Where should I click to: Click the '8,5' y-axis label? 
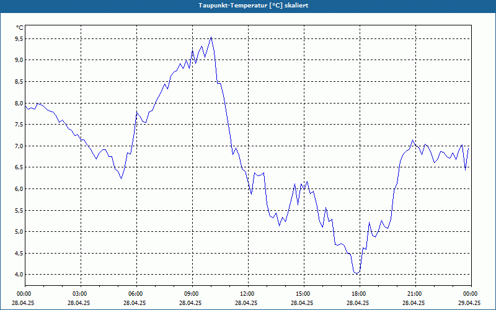pyautogui.click(x=19, y=82)
